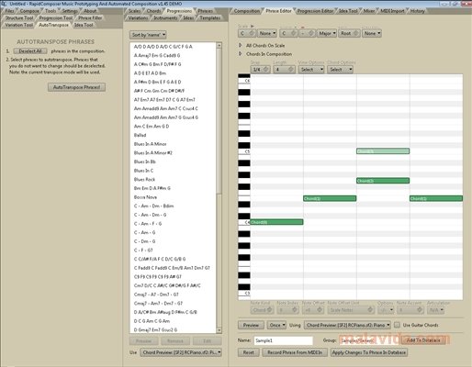Open the Progression Tool tab
Image resolution: width=472 pixels, height=367 pixels.
point(56,17)
